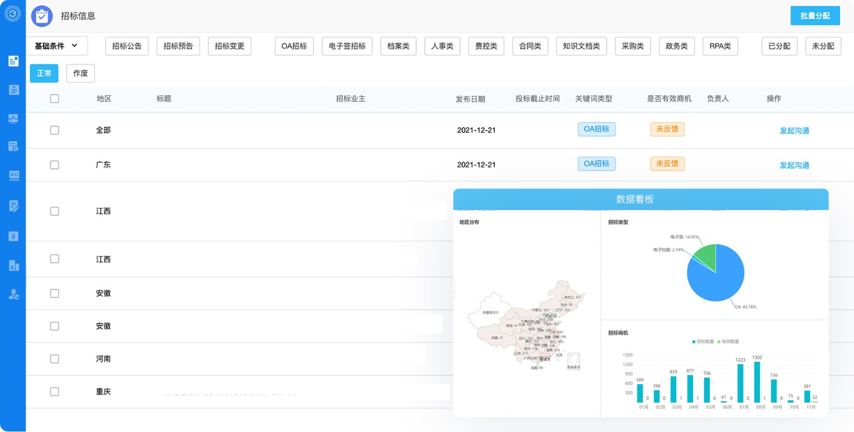854x432 pixels.
Task: Open the document-with-clock sidebar icon
Action: [x=13, y=146]
